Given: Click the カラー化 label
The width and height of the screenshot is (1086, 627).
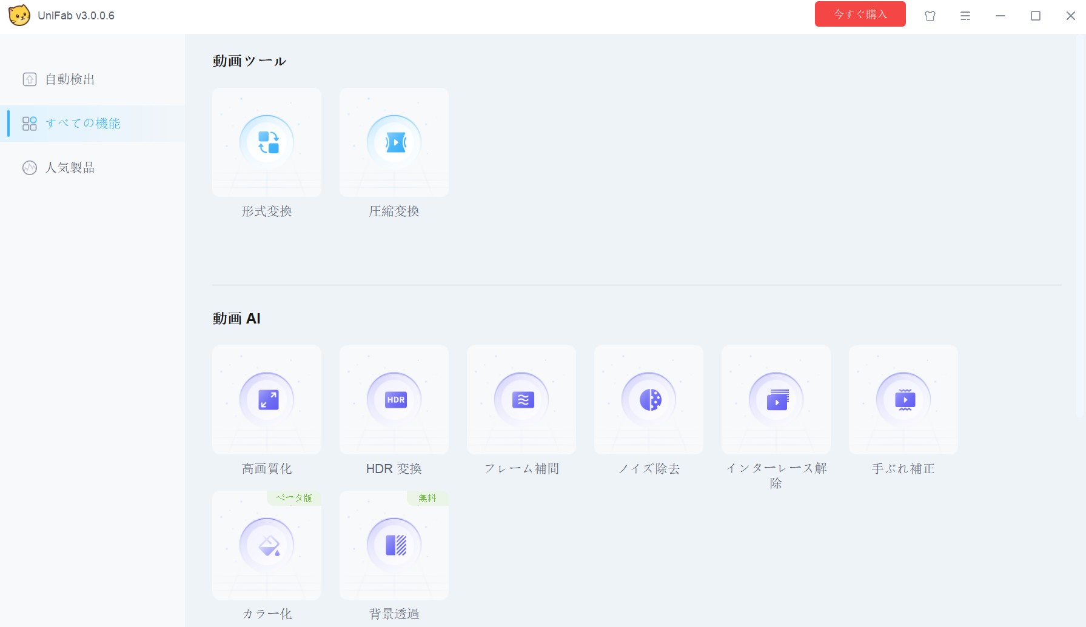Looking at the screenshot, I should coord(267,614).
